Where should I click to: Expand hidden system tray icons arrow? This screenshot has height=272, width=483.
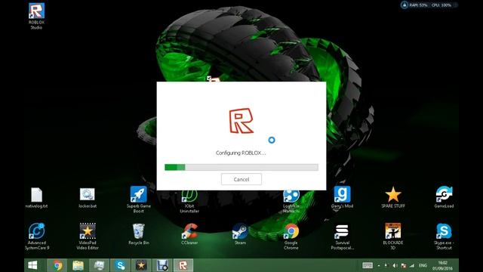(x=379, y=265)
